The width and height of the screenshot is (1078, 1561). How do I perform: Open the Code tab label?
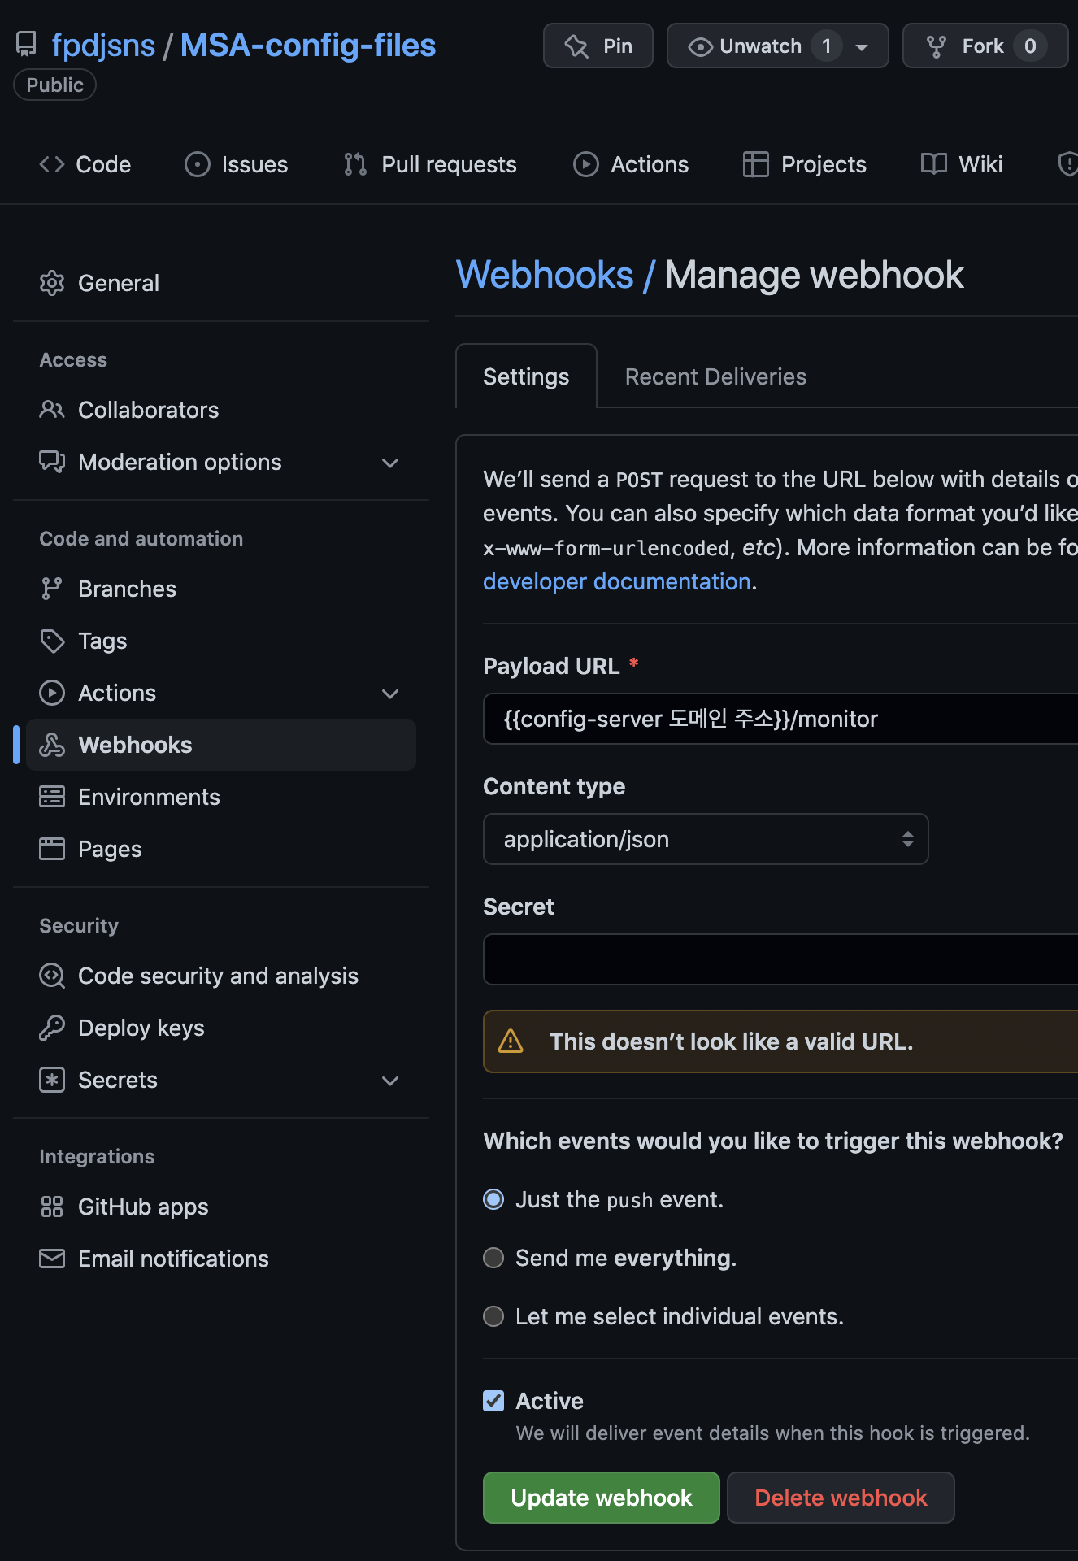coord(103,164)
